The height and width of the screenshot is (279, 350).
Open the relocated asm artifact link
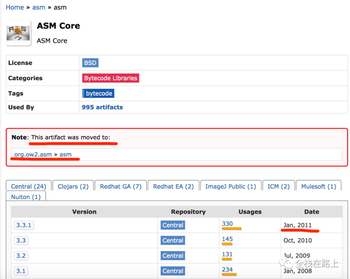(x=65, y=154)
